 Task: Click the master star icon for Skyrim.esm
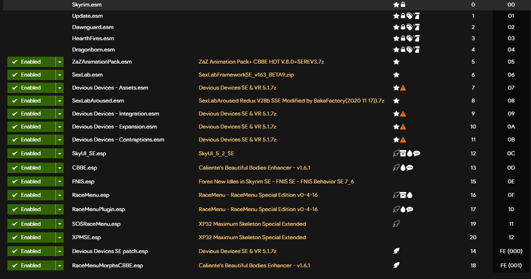coord(396,5)
